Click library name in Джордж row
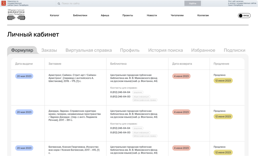The image size is (258, 156). coord(134,114)
